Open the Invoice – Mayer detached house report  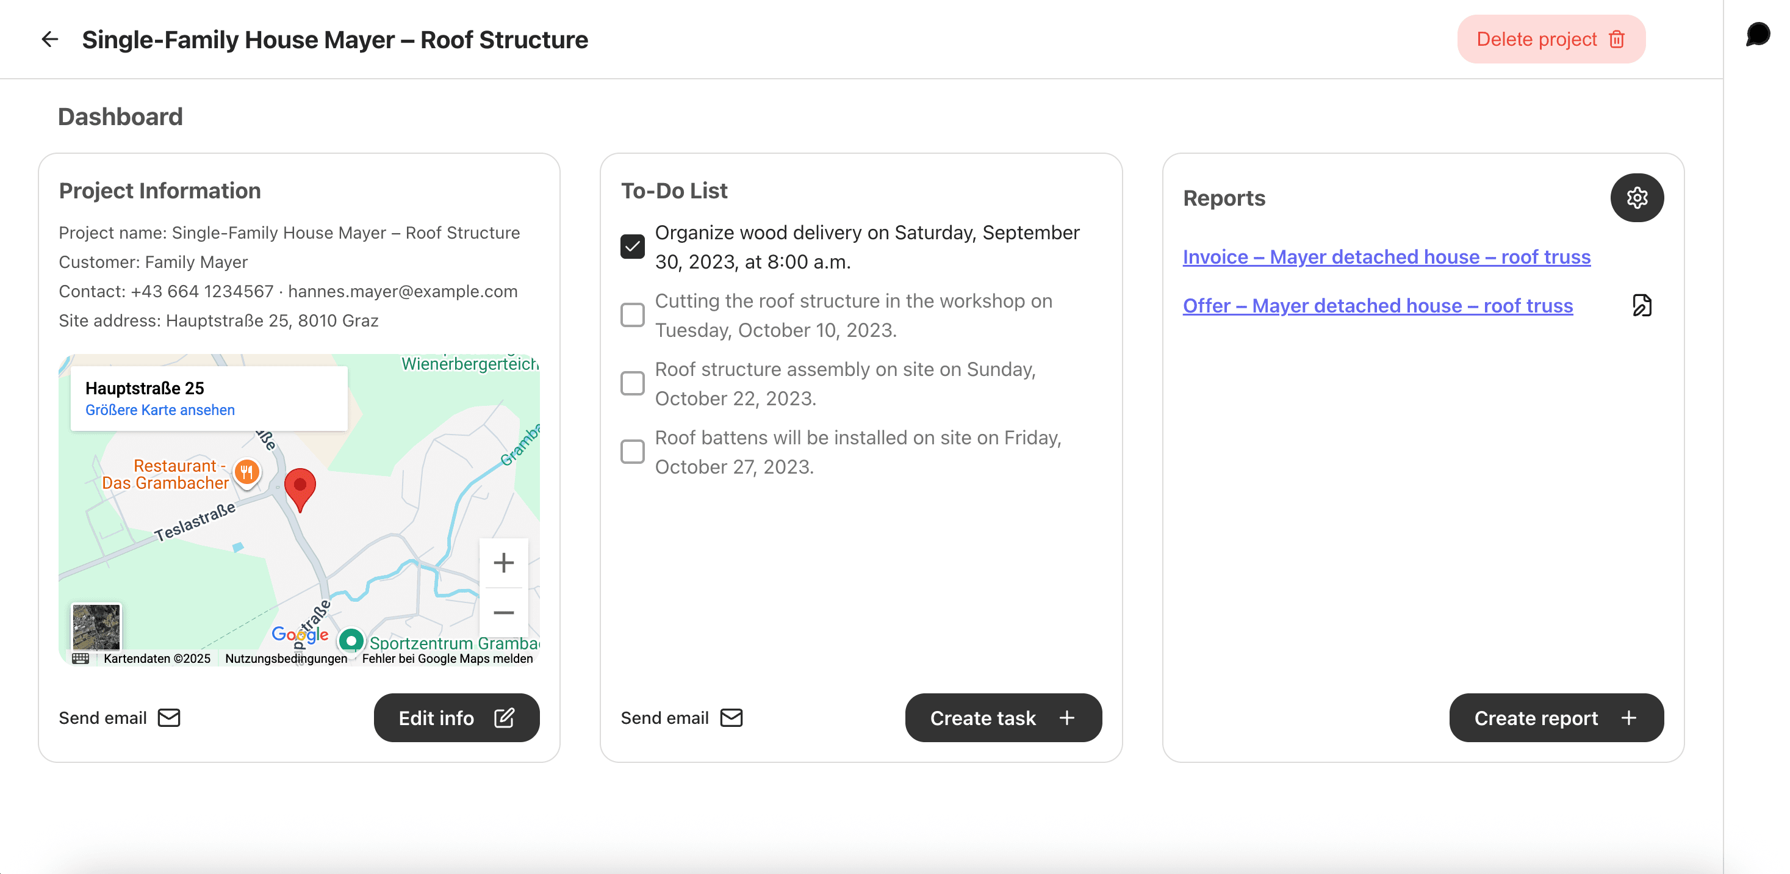pyautogui.click(x=1386, y=256)
